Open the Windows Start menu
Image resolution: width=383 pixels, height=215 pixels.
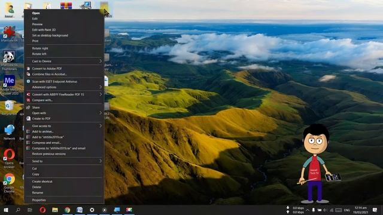6,210
